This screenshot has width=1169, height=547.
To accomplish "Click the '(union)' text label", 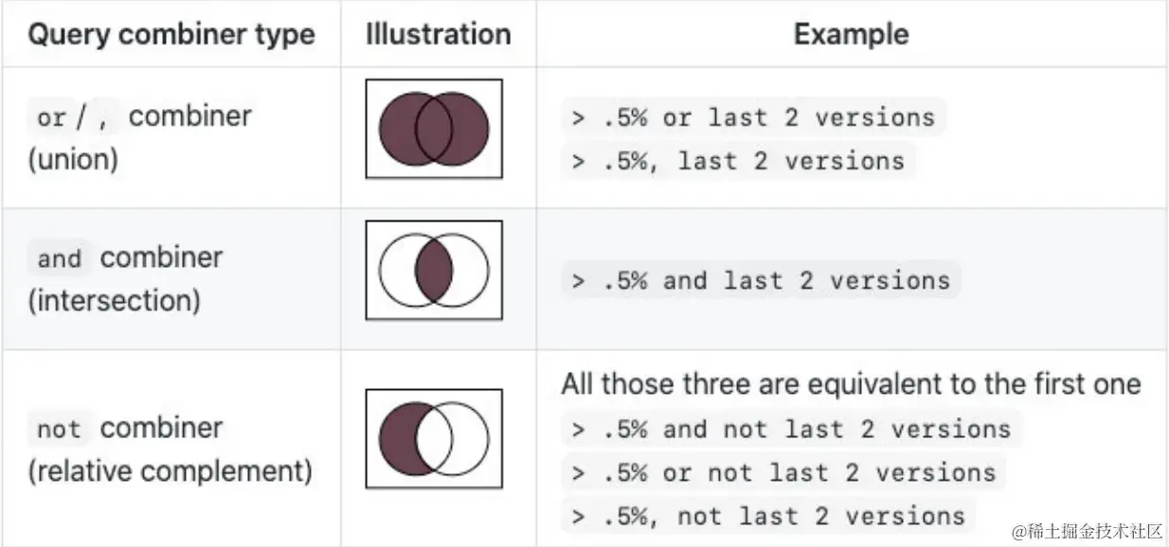I will [73, 159].
